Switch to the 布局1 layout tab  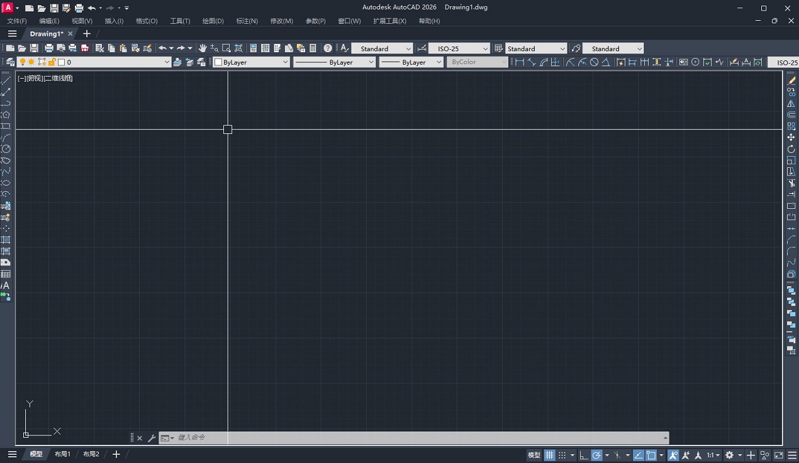(62, 454)
